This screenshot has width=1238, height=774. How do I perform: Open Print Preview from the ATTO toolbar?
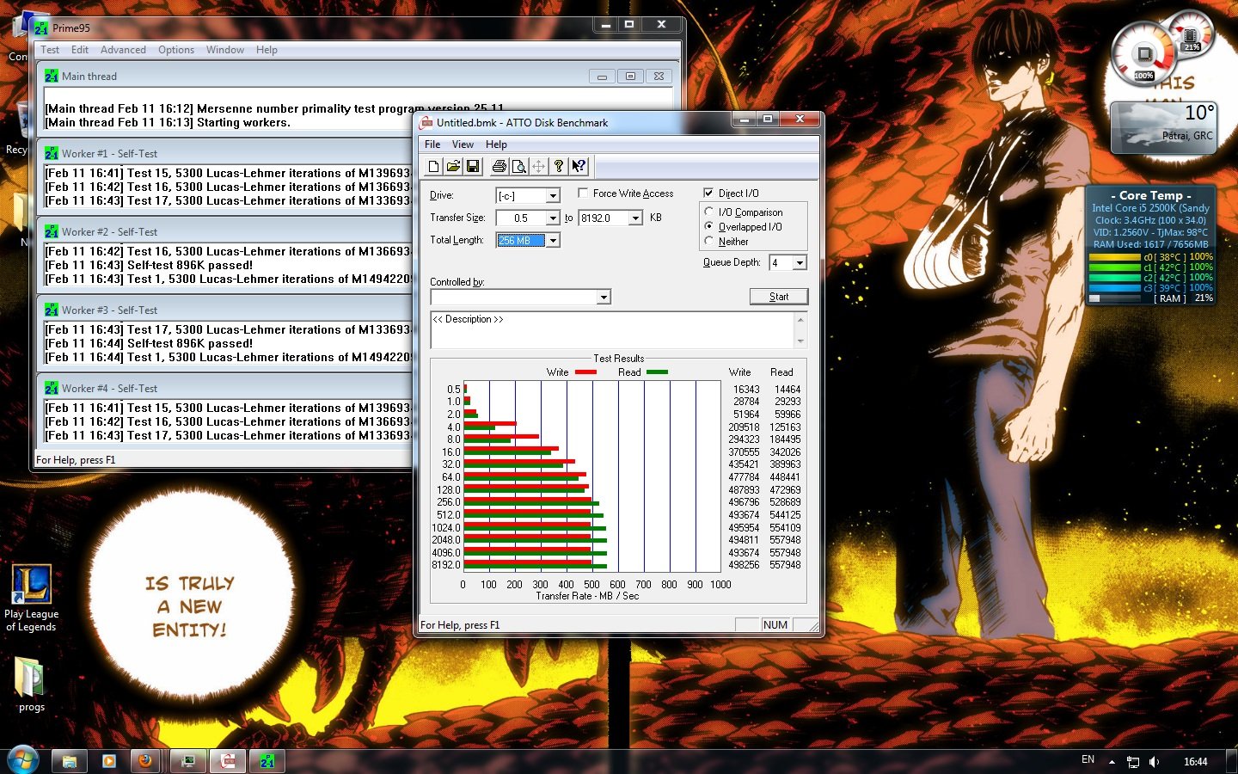[518, 166]
